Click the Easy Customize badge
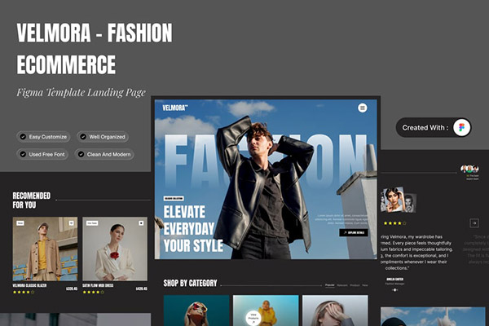This screenshot has height=326, width=489. point(43,137)
